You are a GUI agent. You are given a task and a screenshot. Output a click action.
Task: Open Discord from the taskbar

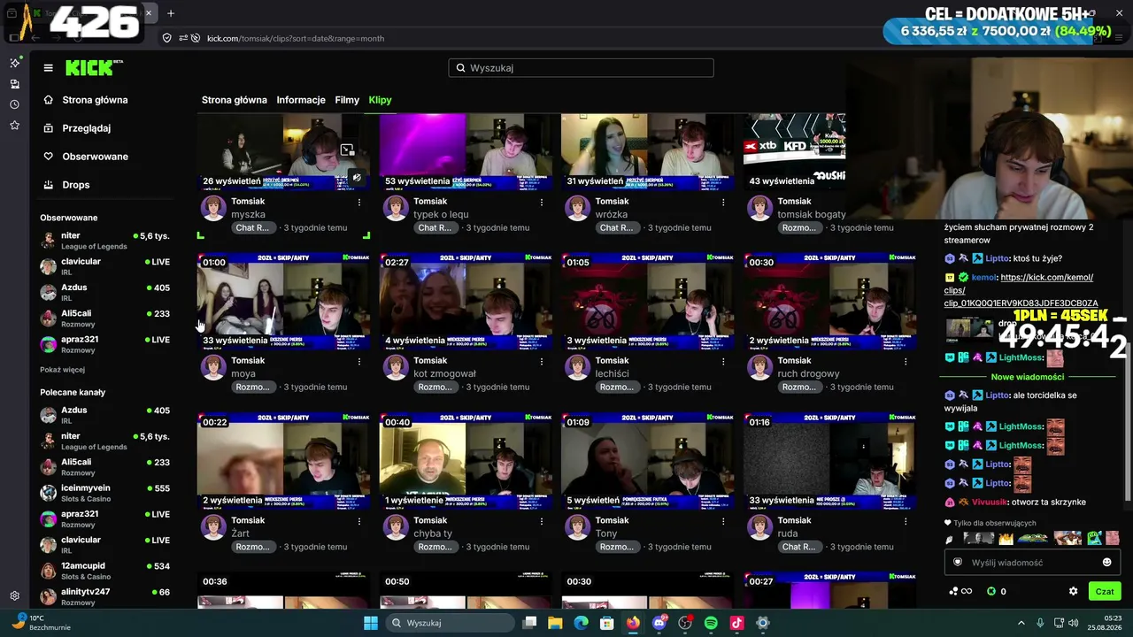point(659,623)
